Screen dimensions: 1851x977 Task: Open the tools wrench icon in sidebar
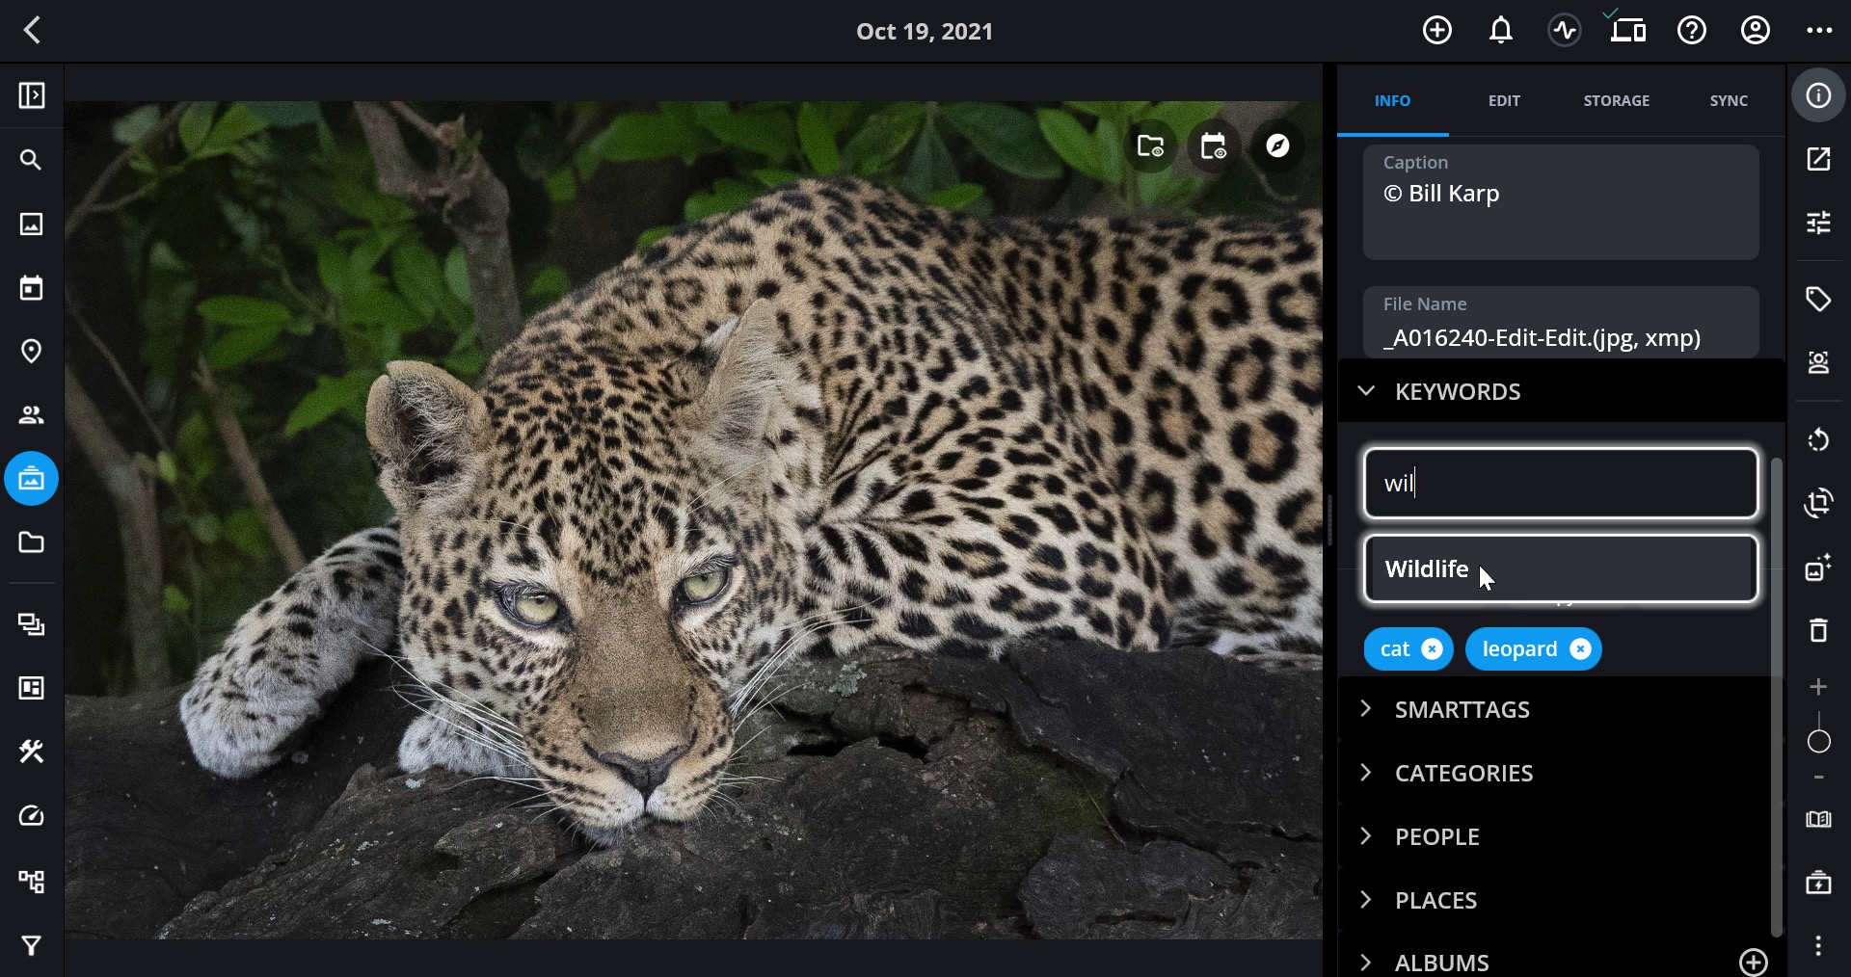coord(32,752)
